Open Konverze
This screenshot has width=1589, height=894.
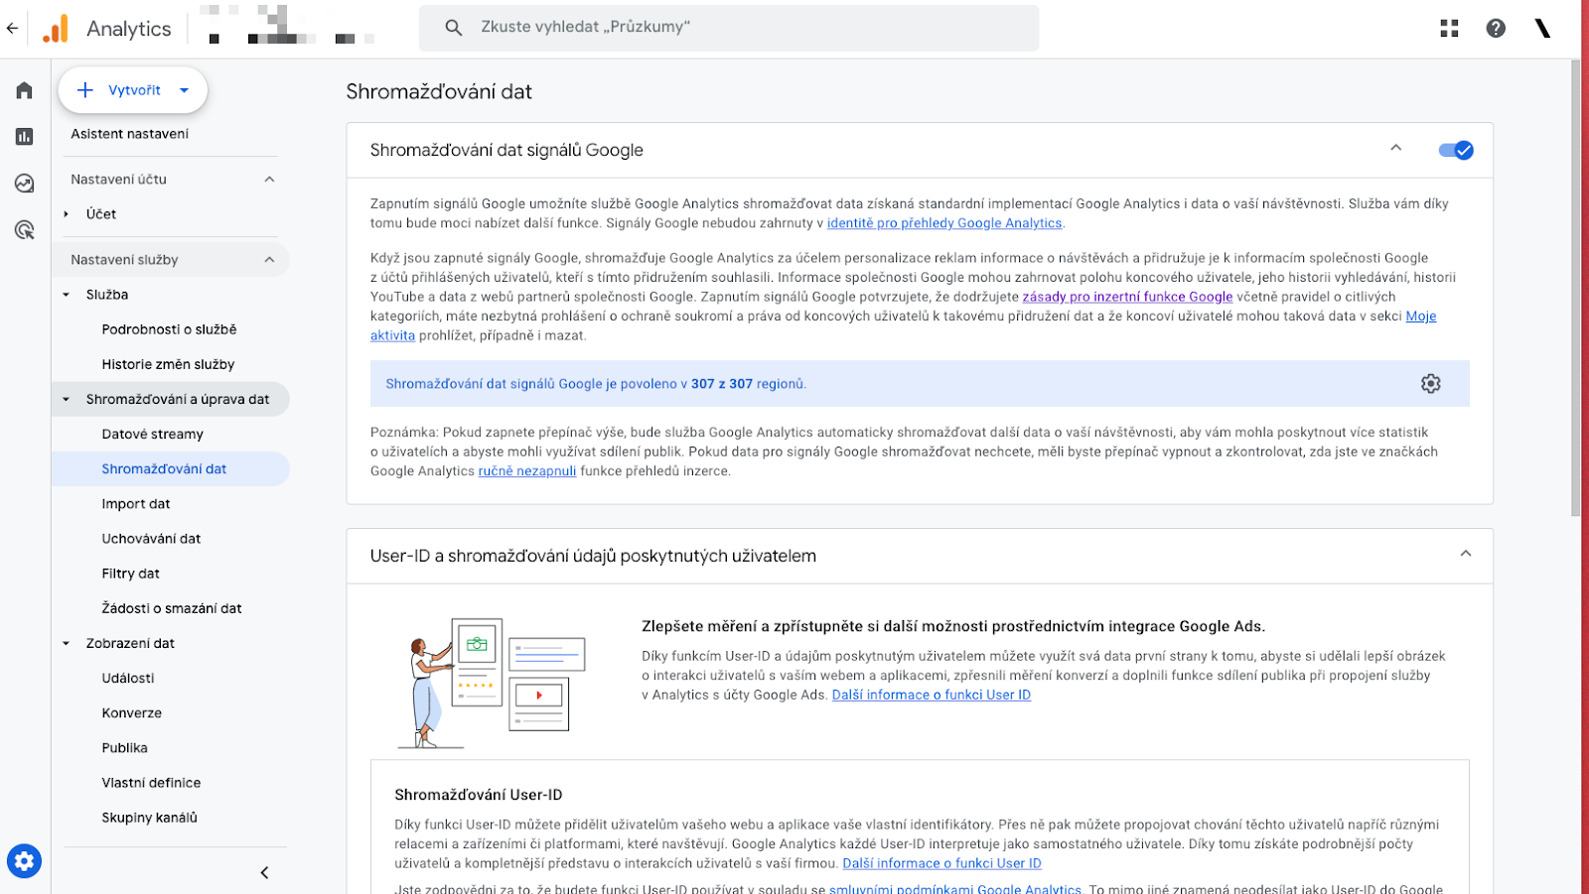coord(131,713)
